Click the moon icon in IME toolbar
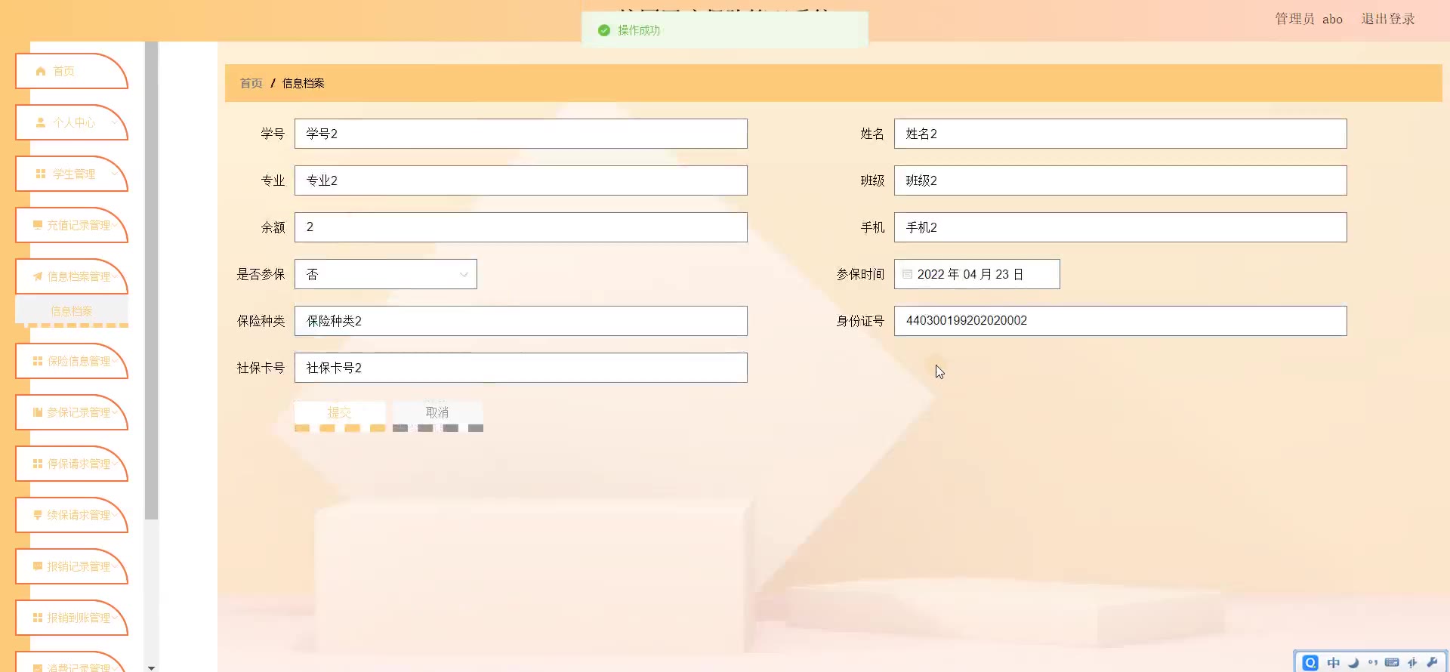The height and width of the screenshot is (672, 1450). click(x=1353, y=662)
